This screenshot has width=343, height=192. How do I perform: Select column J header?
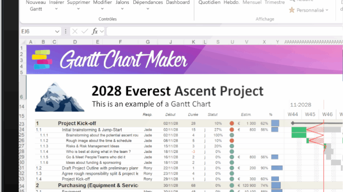click(x=170, y=42)
